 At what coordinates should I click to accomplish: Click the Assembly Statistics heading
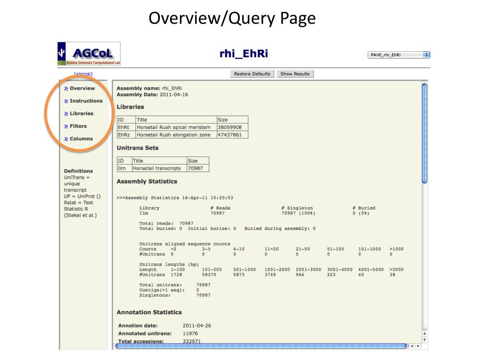click(147, 182)
